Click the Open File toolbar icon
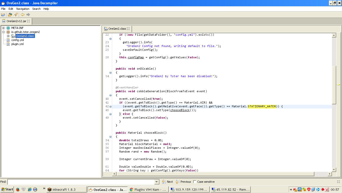Viewport: 342px width, 193px height. pos(3,15)
